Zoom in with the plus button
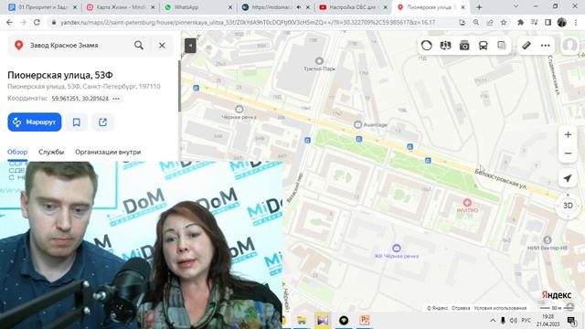Screen dimensions: 585x329 568,134
